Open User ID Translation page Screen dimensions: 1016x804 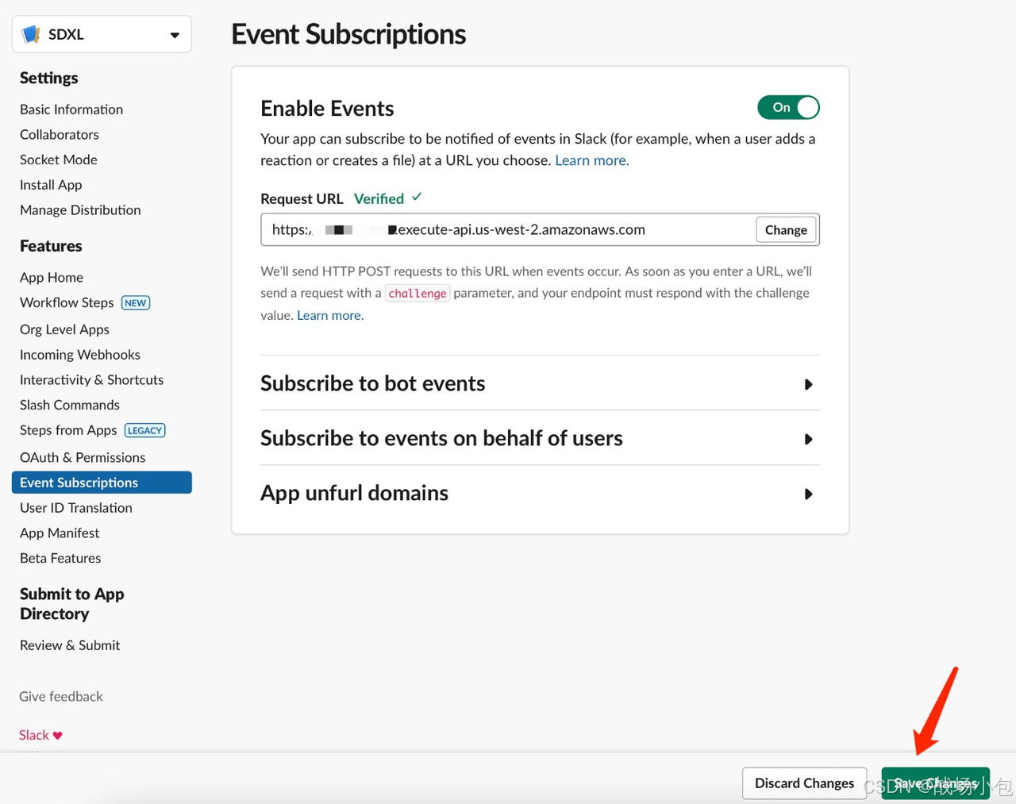pyautogui.click(x=76, y=508)
